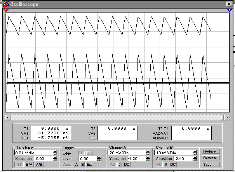Click the blue cursor 2 marker
235x172 pixels.
pyautogui.click(x=229, y=10)
